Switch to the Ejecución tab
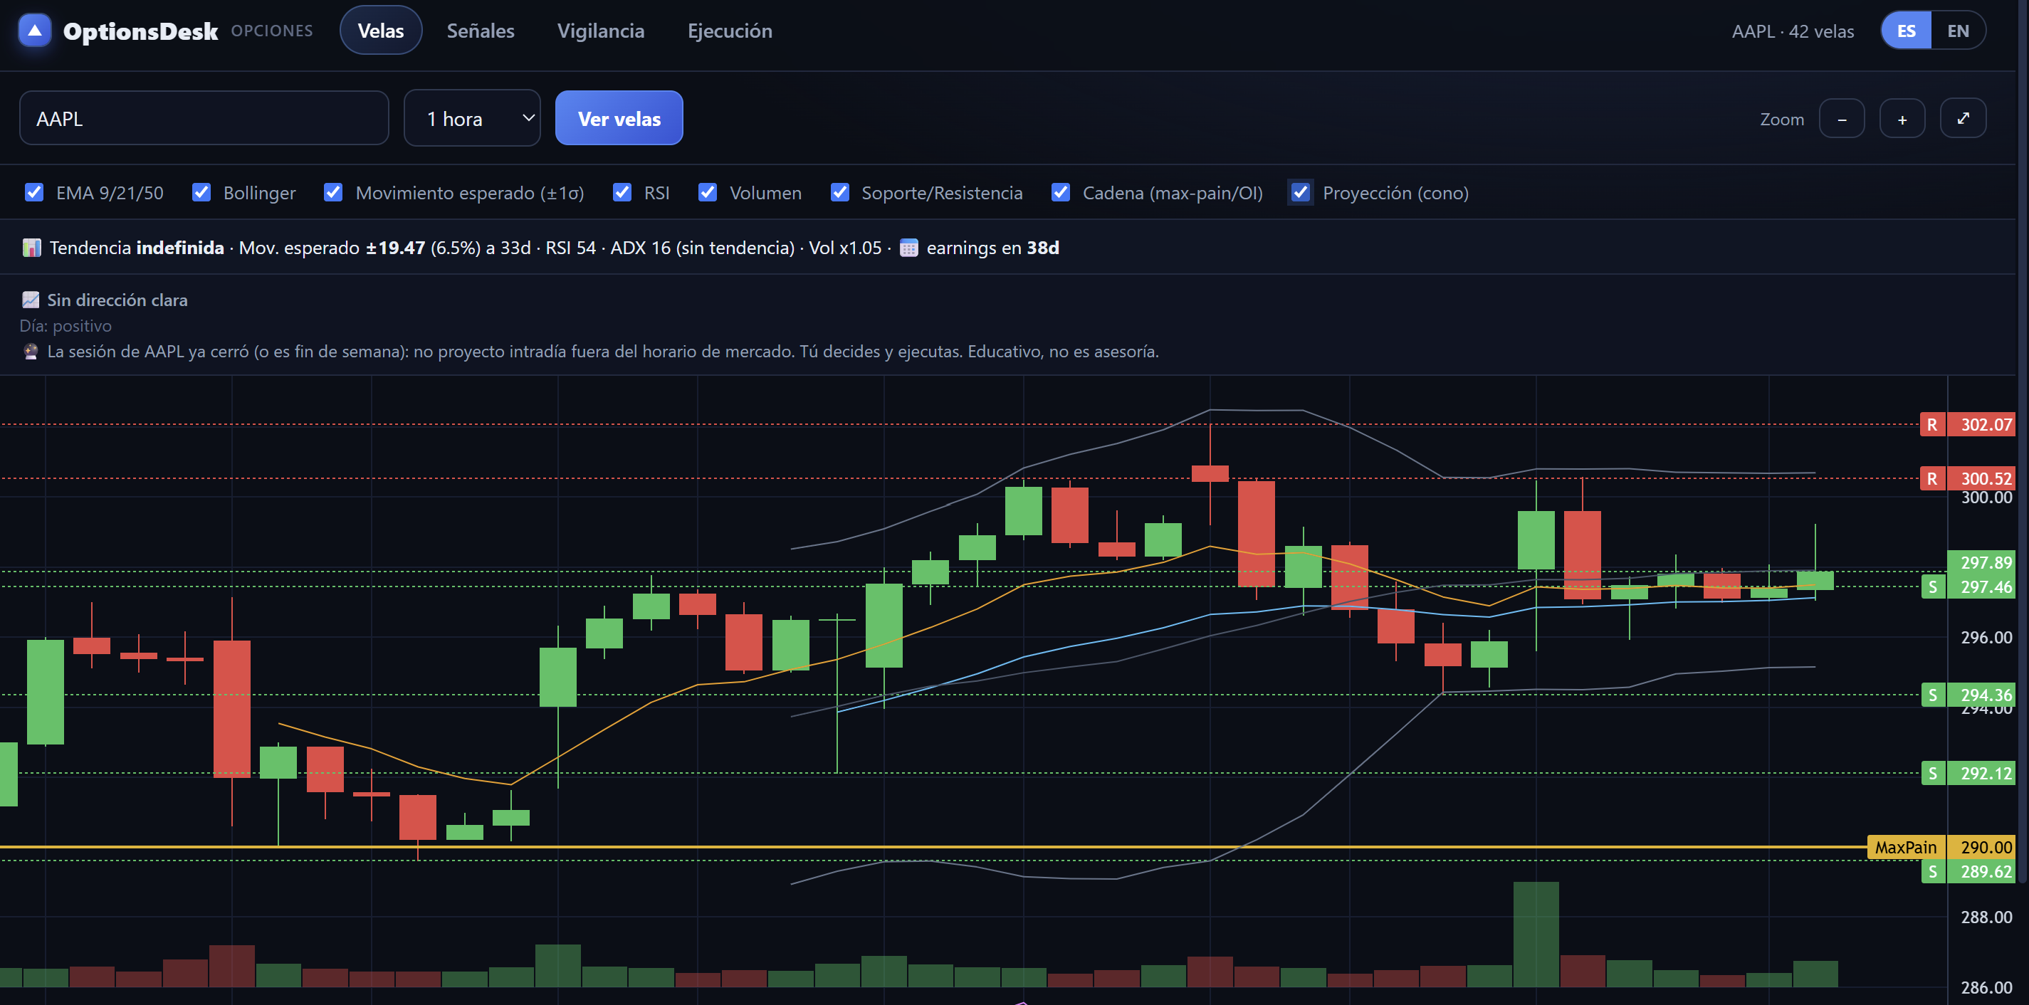The height and width of the screenshot is (1005, 2029). (x=730, y=31)
